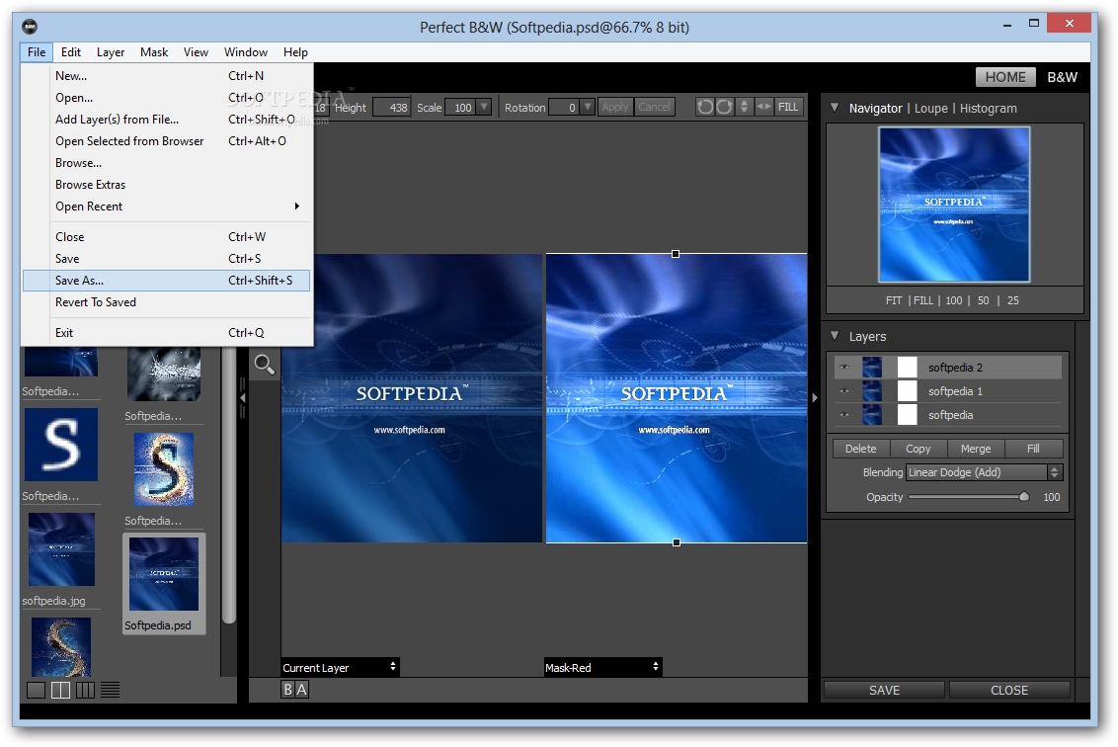Collapse the Navigator panel triangle
1118x747 pixels.
tap(835, 108)
